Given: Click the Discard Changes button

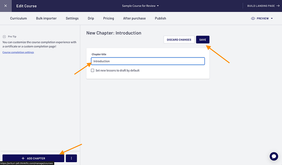Looking at the screenshot, I should pyautogui.click(x=179, y=40).
